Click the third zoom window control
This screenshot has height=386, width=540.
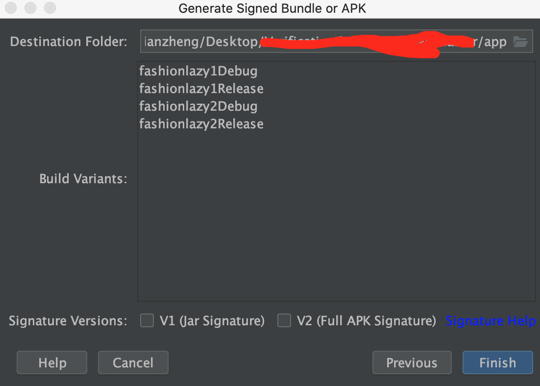point(50,8)
